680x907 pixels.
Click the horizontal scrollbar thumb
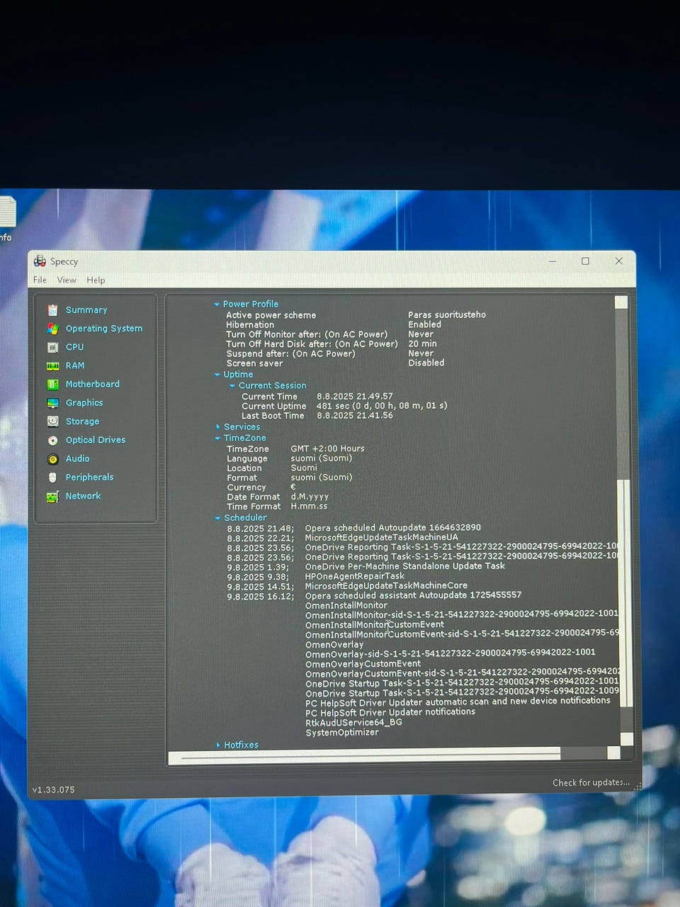click(365, 757)
